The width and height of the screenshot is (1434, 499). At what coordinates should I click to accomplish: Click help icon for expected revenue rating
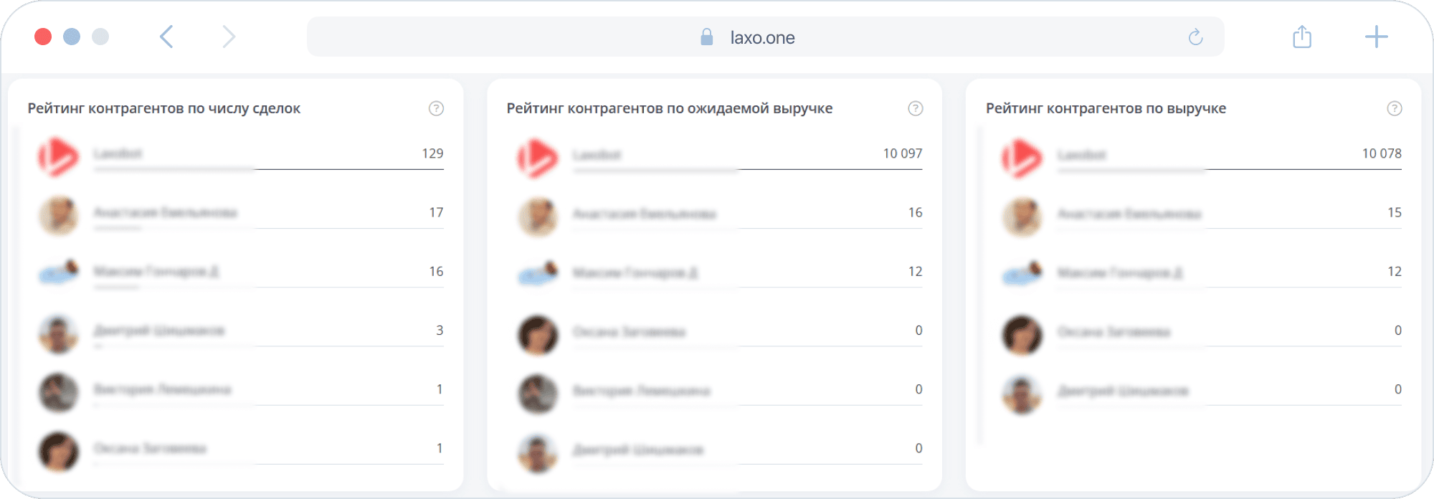915,108
